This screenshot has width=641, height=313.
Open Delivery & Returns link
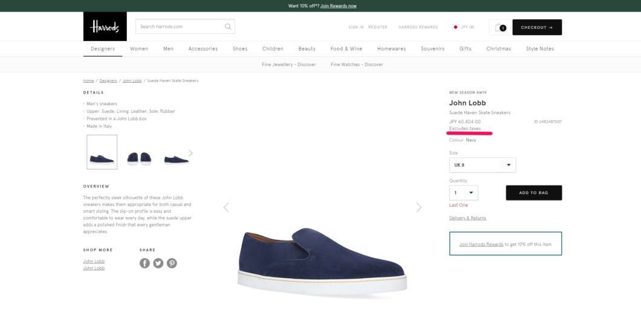point(467,218)
